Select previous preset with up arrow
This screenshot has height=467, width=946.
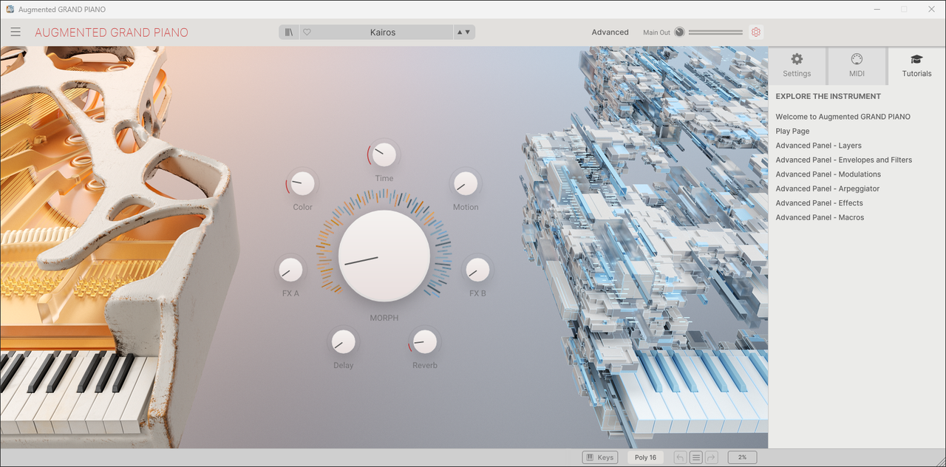click(x=460, y=33)
